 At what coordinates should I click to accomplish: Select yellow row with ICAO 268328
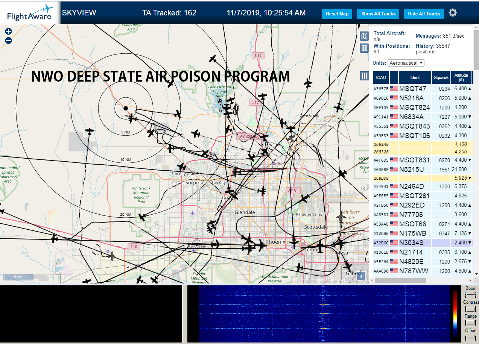coord(422,152)
